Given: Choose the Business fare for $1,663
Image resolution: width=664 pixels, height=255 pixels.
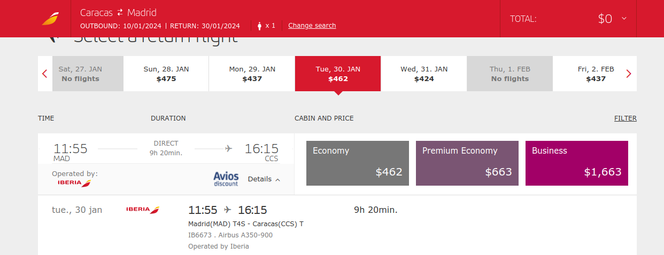Looking at the screenshot, I should click(577, 163).
